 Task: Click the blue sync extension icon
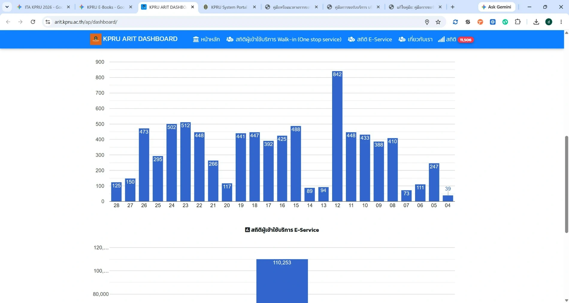pos(455,22)
